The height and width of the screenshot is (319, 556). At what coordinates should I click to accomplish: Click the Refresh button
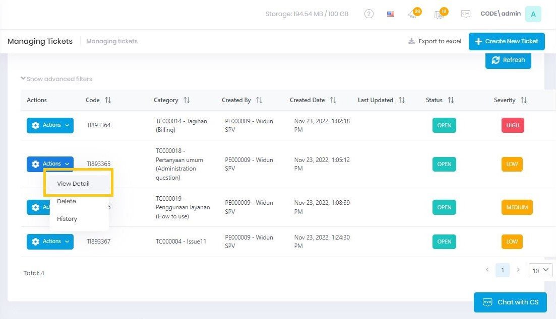click(x=508, y=60)
